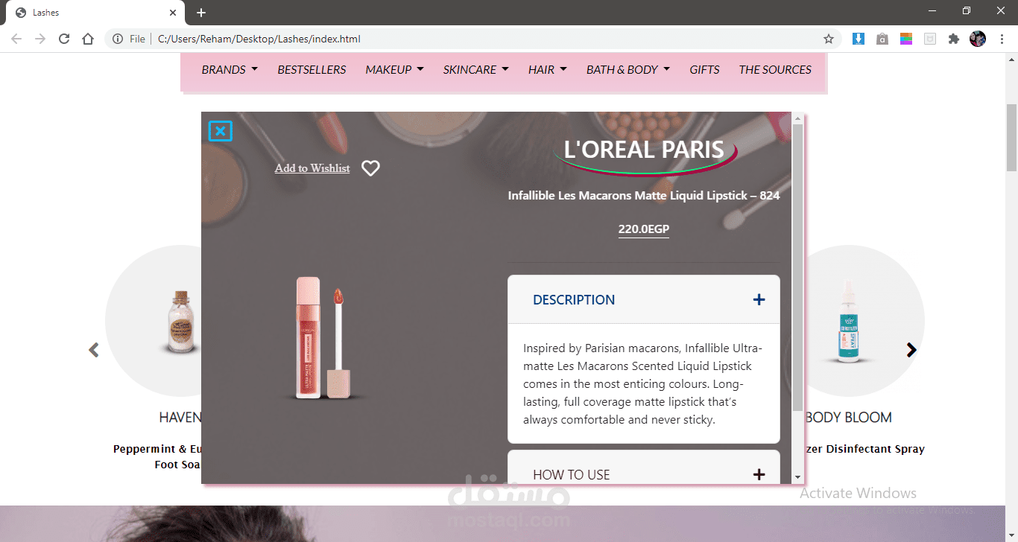The width and height of the screenshot is (1018, 542).
Task: Restore down the browser window
Action: coord(967,10)
